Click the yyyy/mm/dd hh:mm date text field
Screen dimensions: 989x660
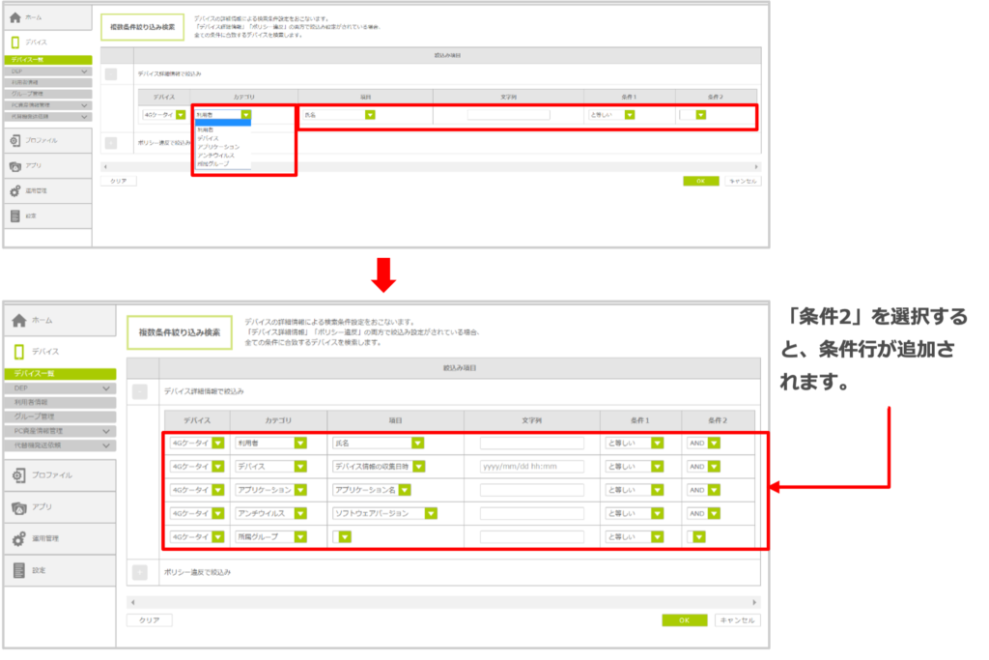531,467
